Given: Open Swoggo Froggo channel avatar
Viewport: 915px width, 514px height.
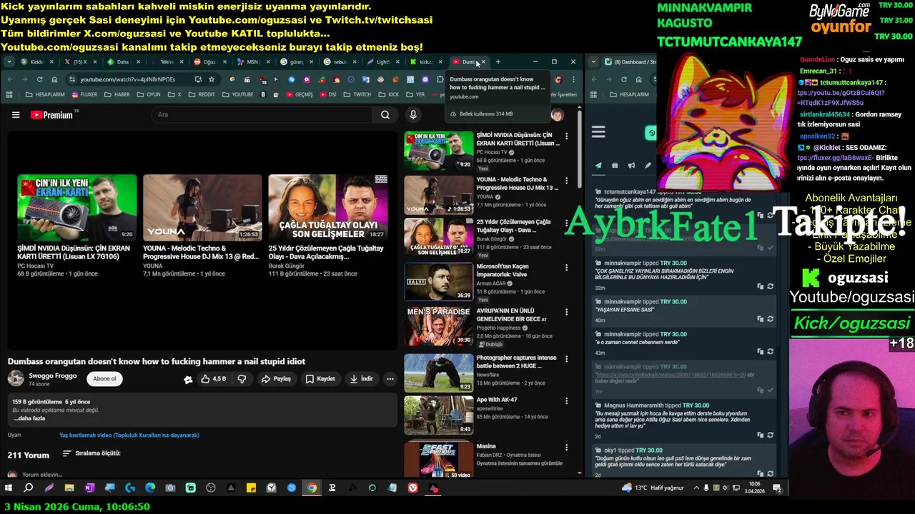Looking at the screenshot, I should coord(16,378).
